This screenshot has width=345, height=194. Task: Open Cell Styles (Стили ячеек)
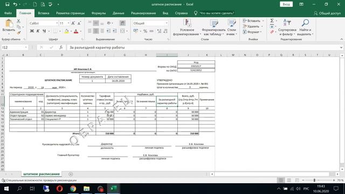[x=231, y=27]
